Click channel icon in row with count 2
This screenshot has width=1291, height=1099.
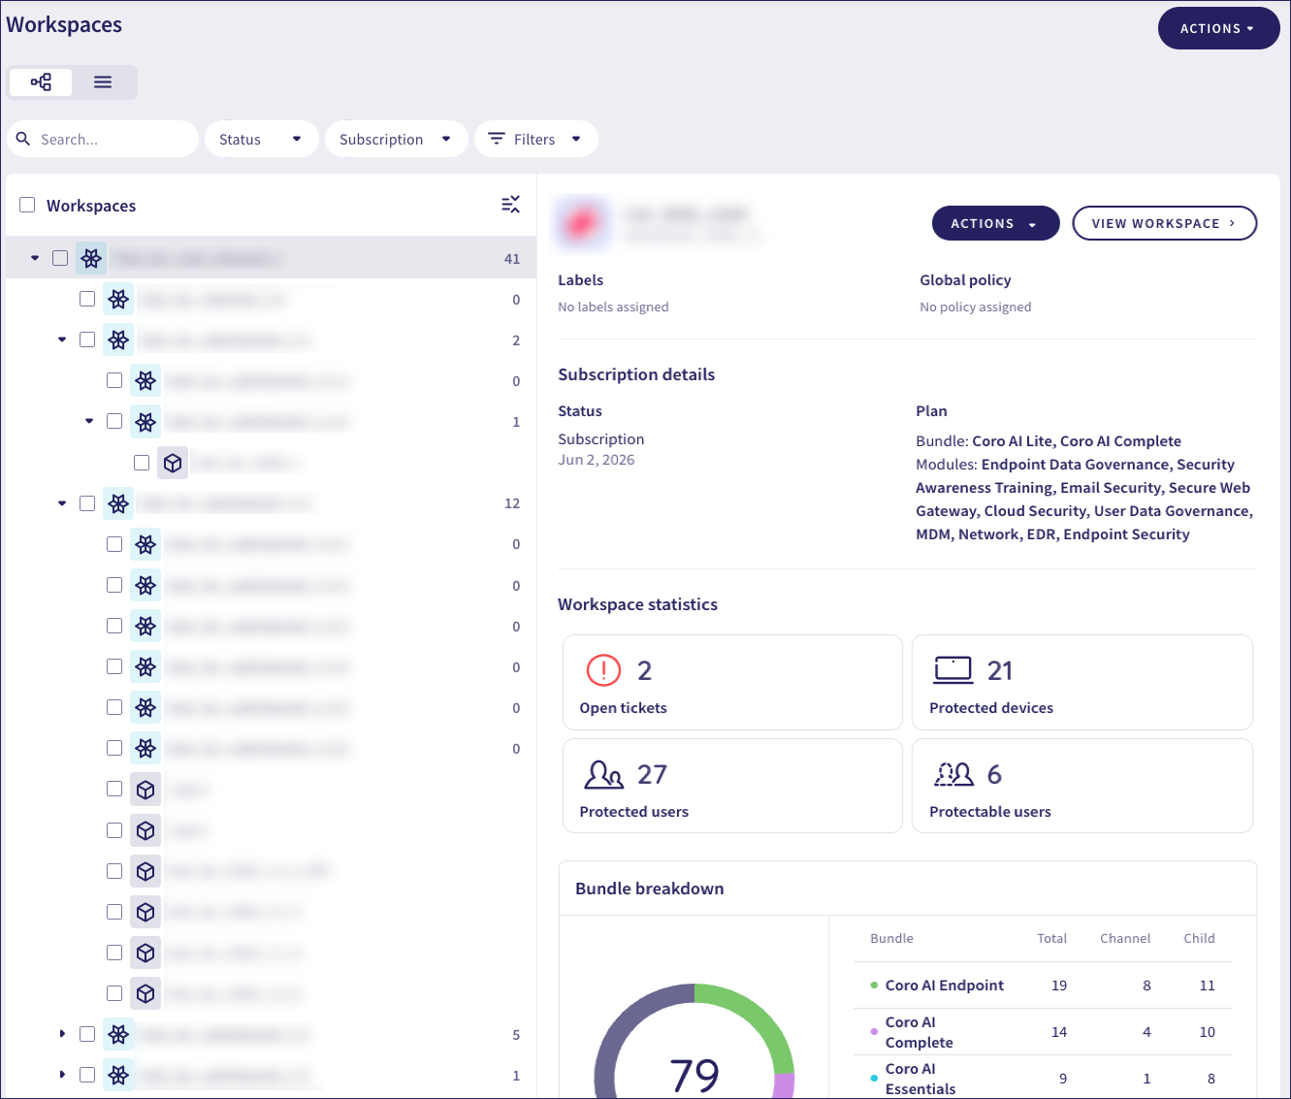pos(118,340)
